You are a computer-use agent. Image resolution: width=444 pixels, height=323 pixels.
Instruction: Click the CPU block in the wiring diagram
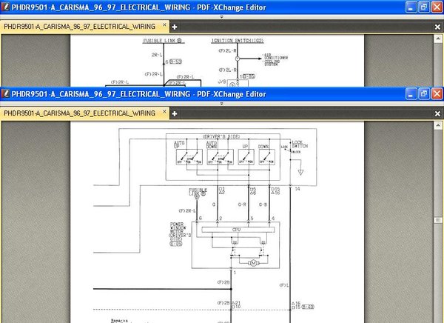238,230
